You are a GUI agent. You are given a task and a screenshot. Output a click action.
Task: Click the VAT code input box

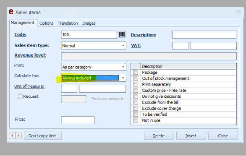click(181, 46)
